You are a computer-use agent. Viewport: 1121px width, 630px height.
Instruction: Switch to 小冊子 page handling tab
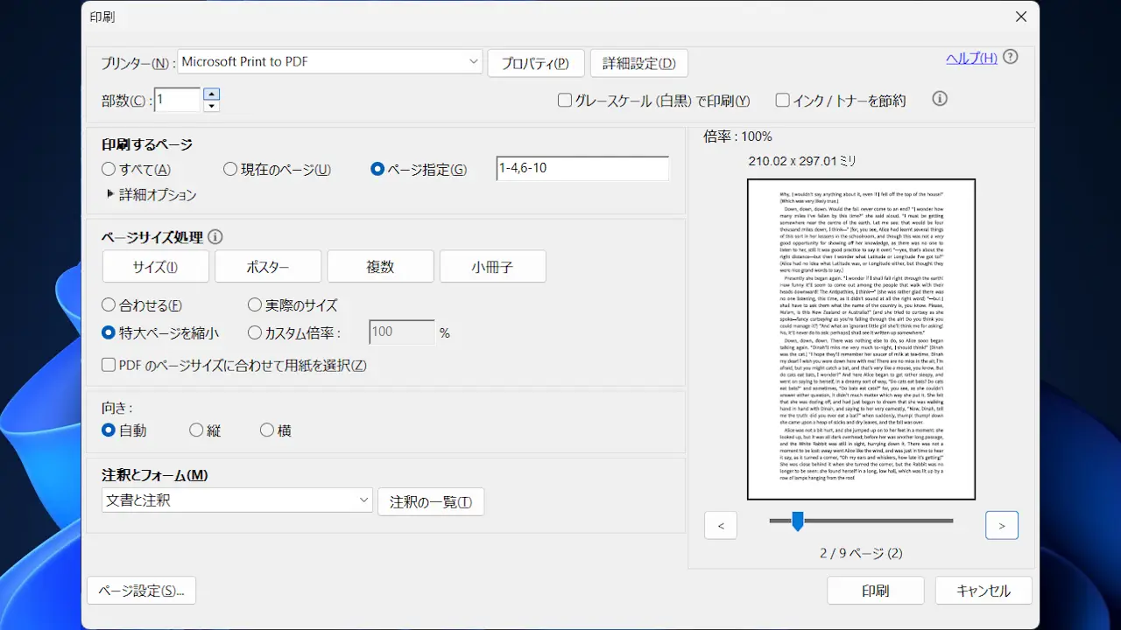[493, 267]
